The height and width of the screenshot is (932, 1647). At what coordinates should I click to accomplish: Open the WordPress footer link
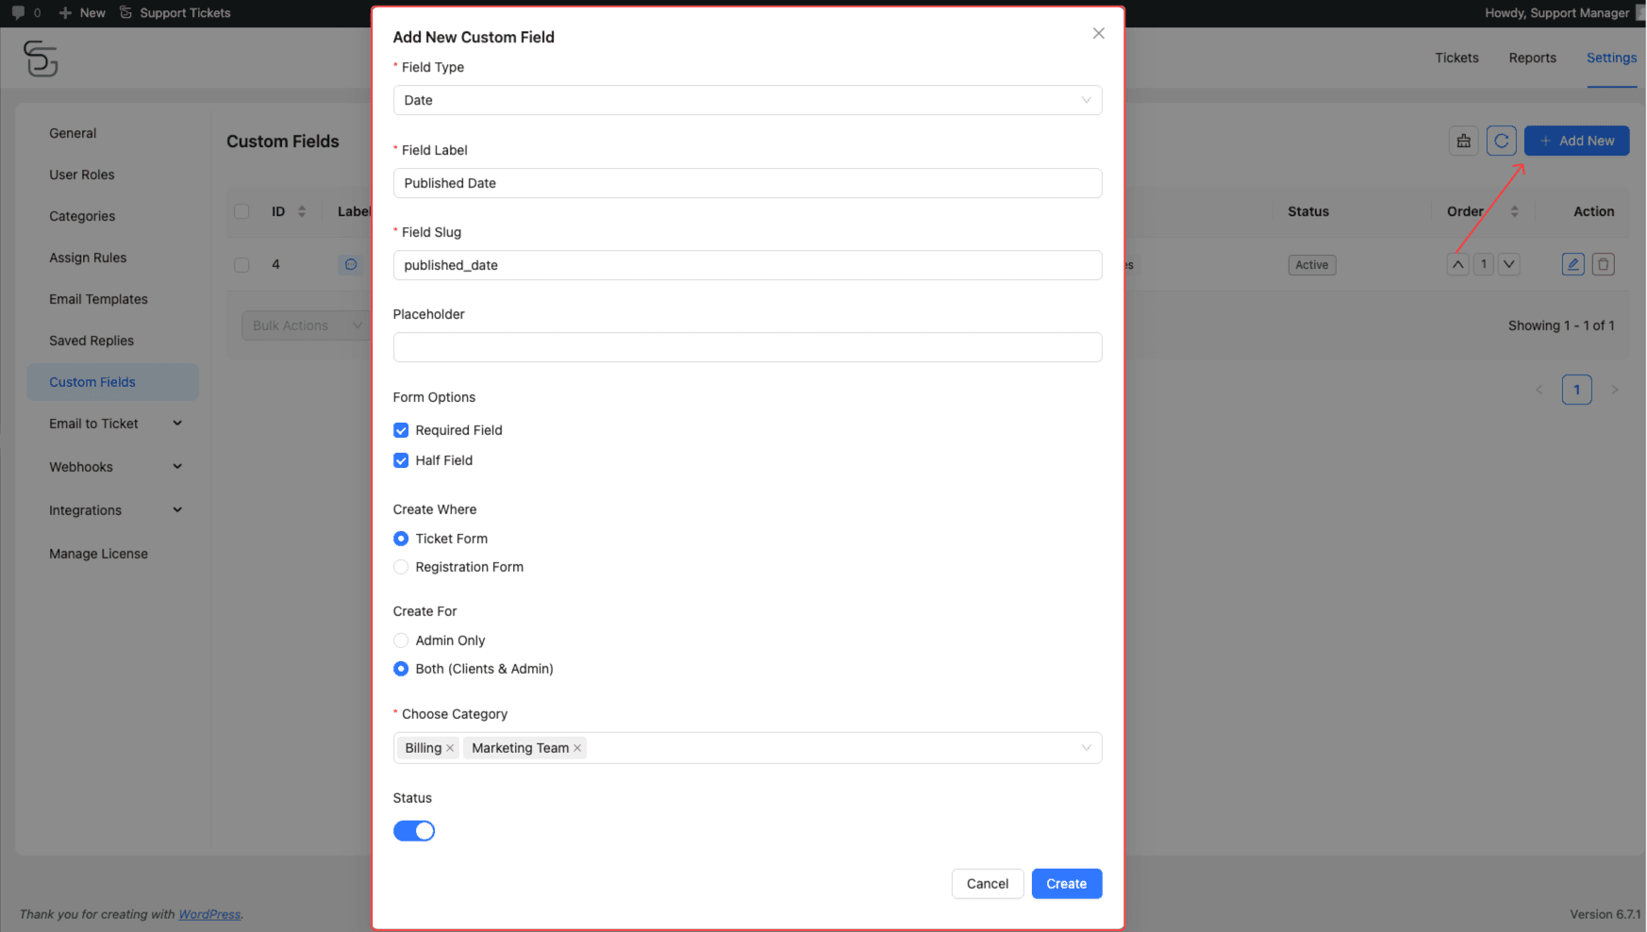click(209, 914)
